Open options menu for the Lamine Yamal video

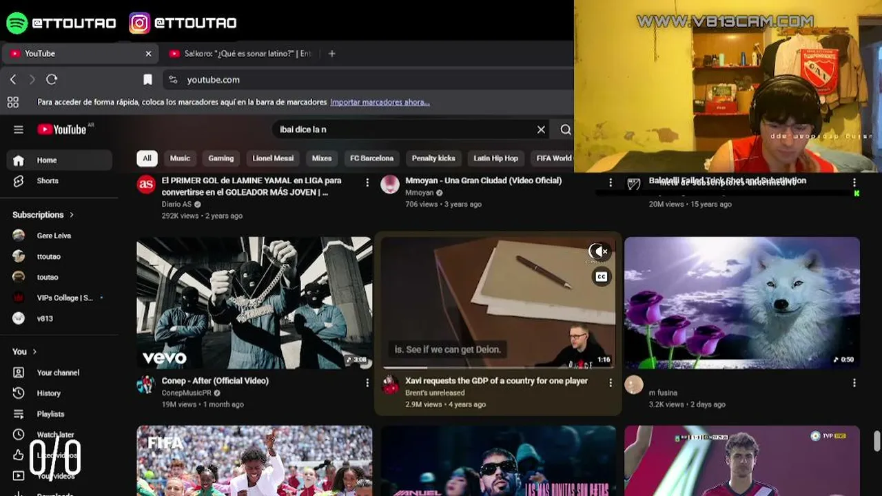point(367,183)
